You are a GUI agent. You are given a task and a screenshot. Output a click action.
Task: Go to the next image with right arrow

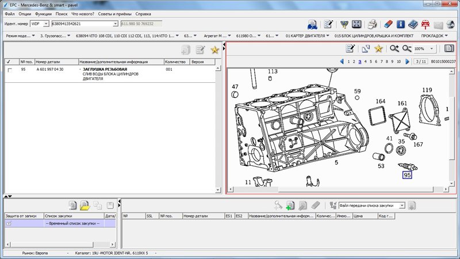pos(407,62)
